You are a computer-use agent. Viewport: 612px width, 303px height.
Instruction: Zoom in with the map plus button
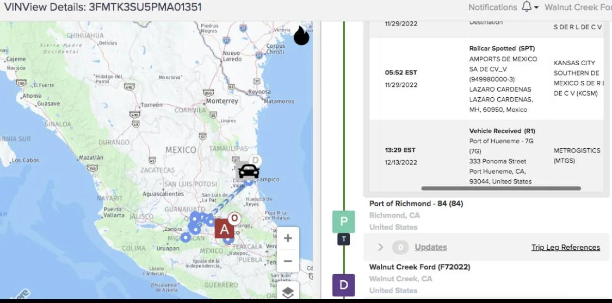288,238
